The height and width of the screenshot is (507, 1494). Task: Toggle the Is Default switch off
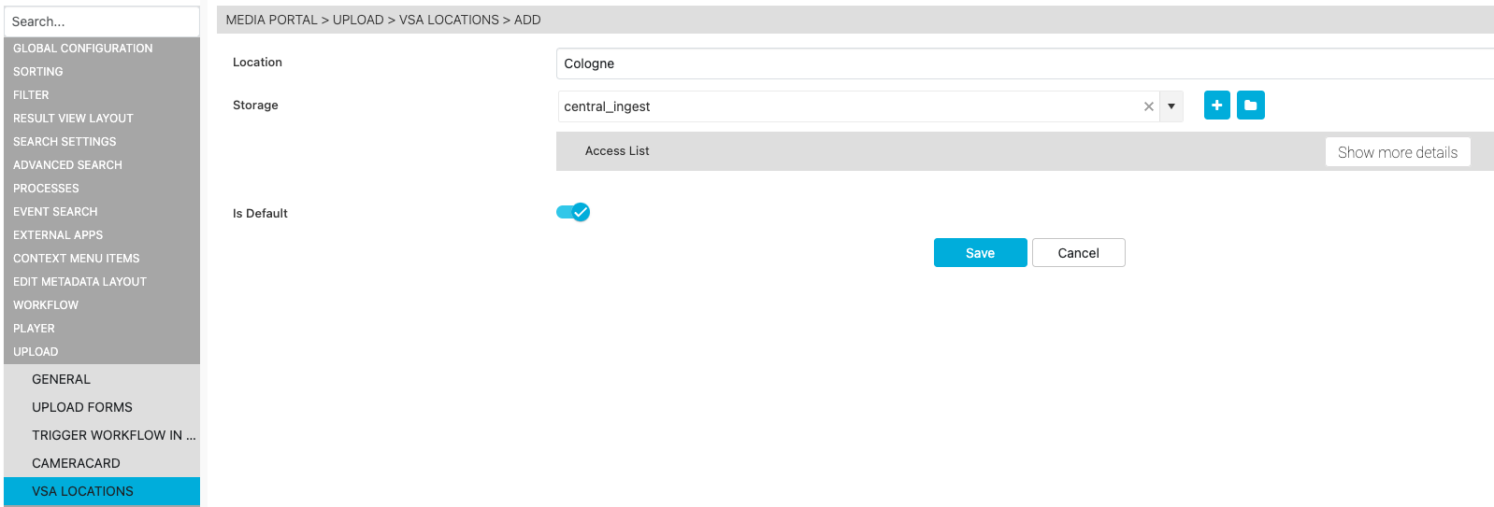click(x=573, y=212)
